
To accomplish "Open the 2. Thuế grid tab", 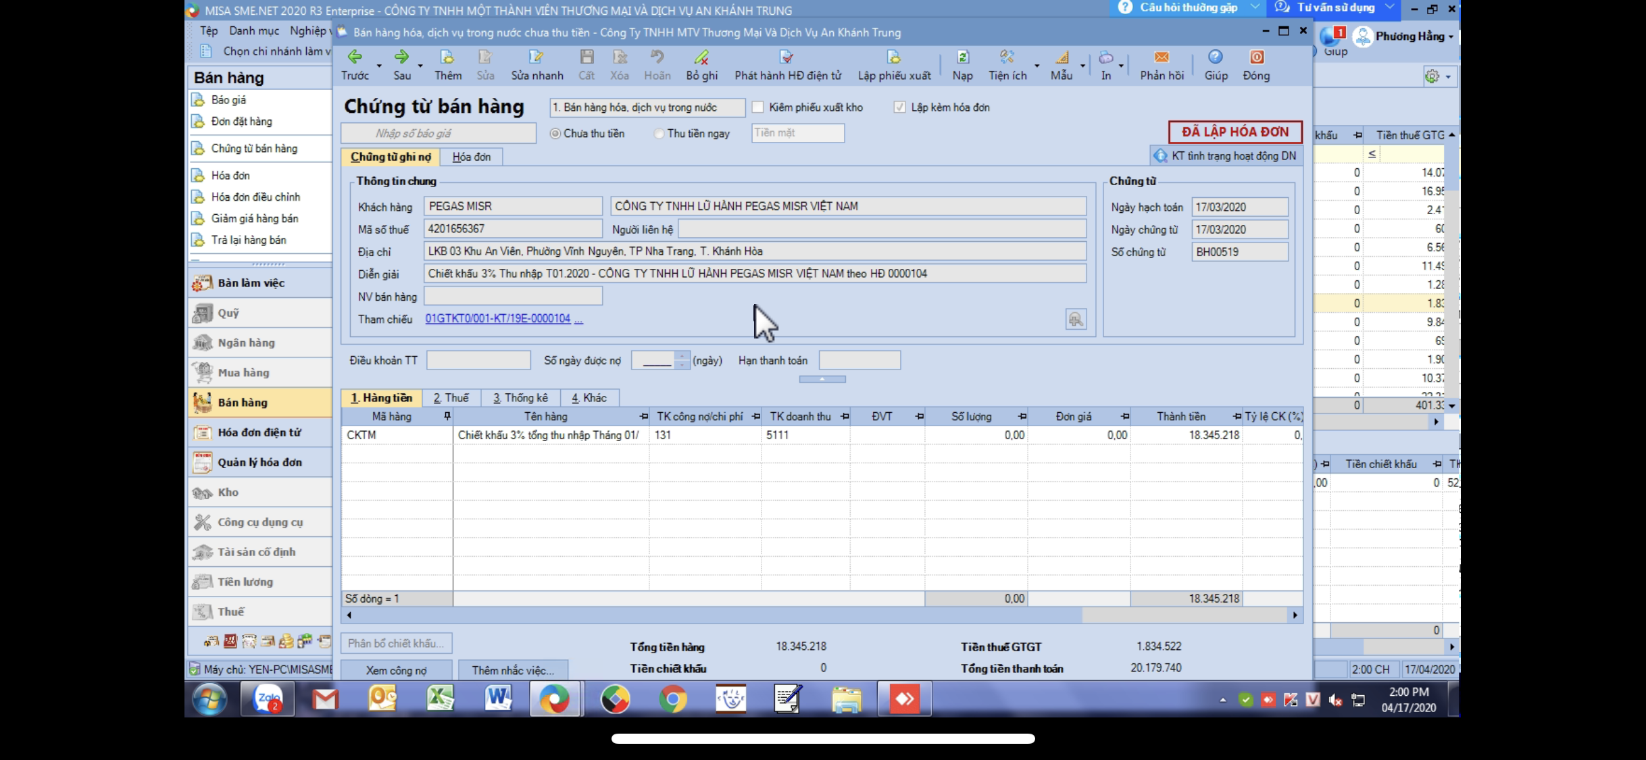I will [451, 398].
